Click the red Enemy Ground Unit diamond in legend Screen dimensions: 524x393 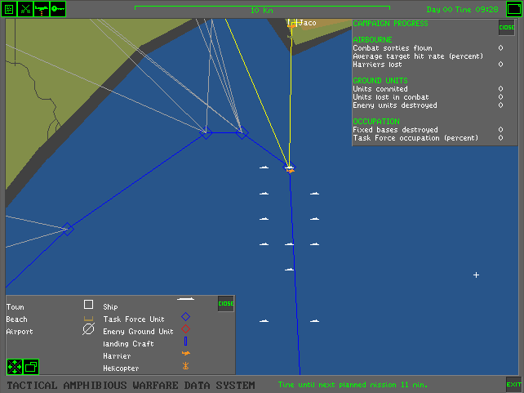click(185, 328)
